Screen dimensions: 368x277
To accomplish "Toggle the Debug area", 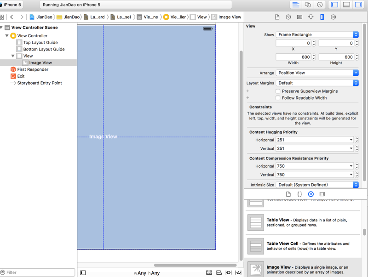I will pos(346,5).
